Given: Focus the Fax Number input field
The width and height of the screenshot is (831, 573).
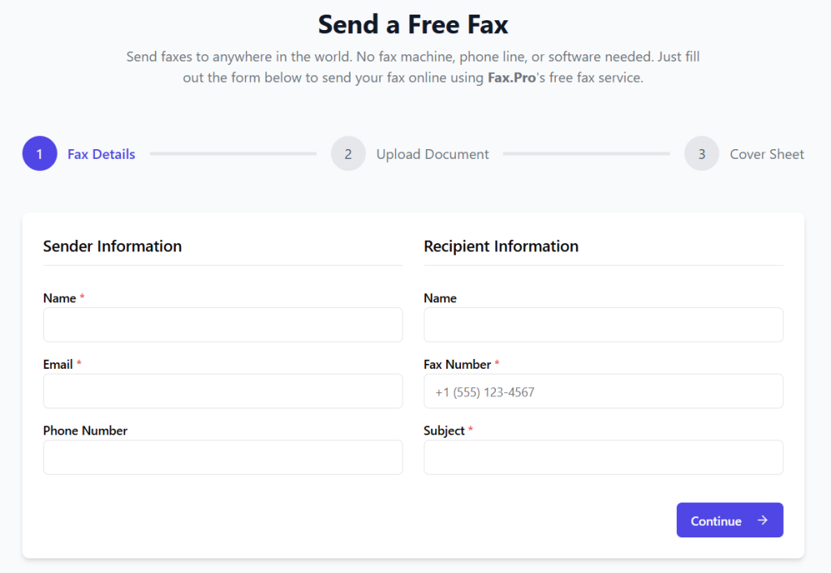Looking at the screenshot, I should tap(603, 391).
